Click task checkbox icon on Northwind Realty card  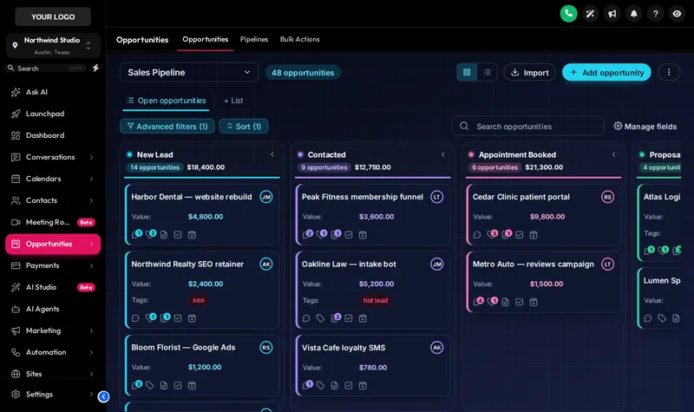[178, 317]
